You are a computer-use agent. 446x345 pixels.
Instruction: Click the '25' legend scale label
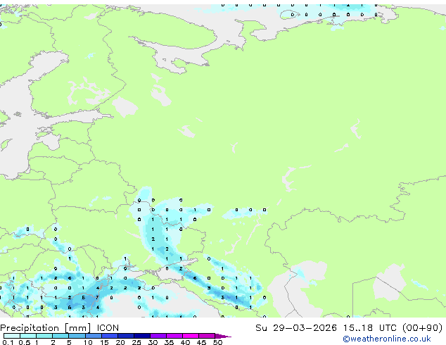click(136, 342)
